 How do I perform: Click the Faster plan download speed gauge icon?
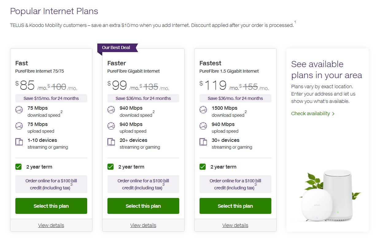[111, 110]
